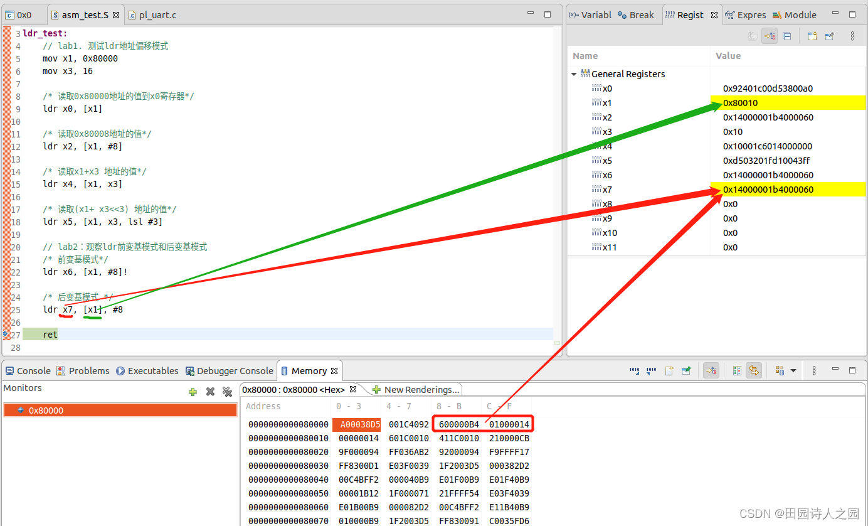Switch to the Console tab

pos(28,371)
